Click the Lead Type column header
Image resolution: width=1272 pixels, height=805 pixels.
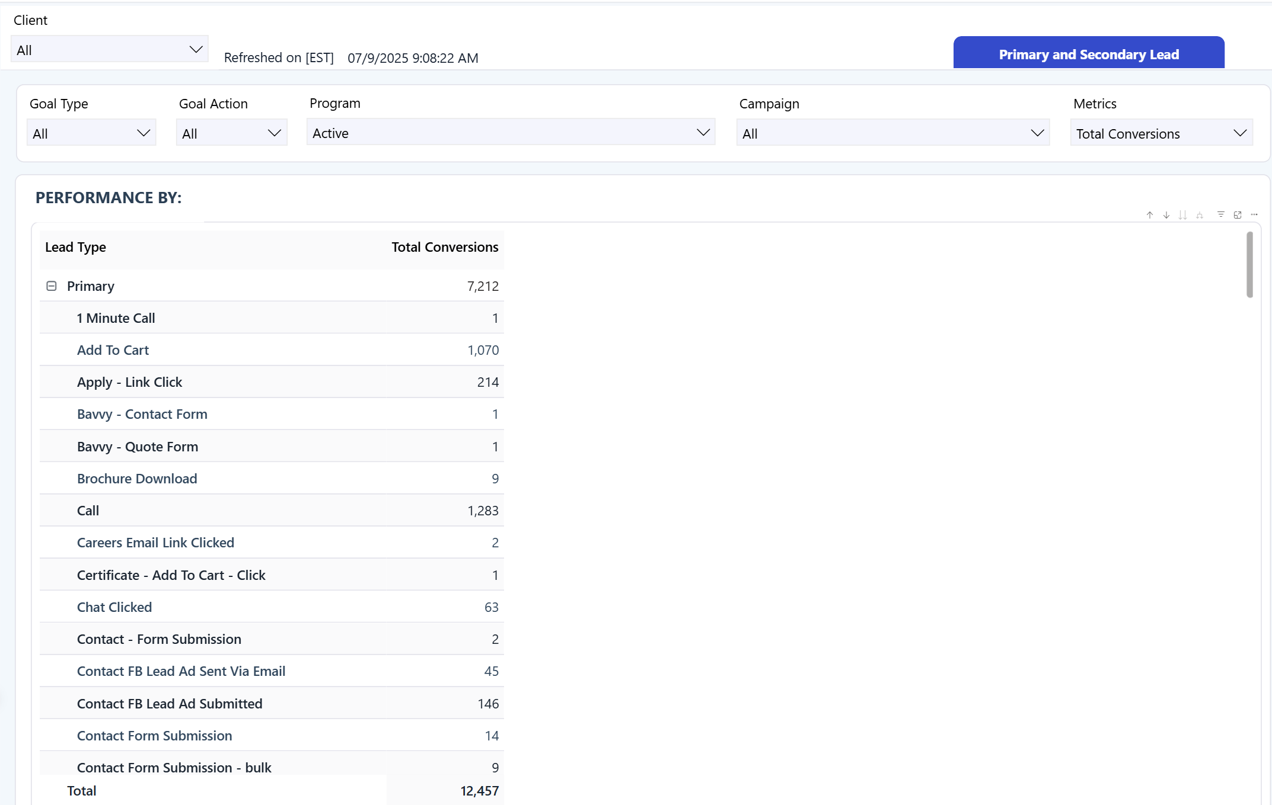tap(75, 247)
